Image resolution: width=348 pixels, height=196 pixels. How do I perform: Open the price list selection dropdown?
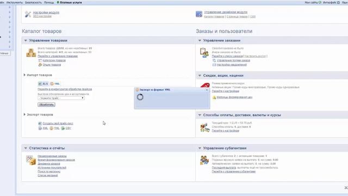pyautogui.click(x=61, y=98)
